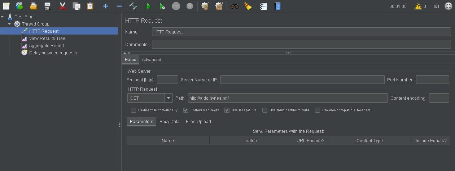Click the remote engine status icon
The height and width of the screenshot is (171, 455).
click(448, 6)
